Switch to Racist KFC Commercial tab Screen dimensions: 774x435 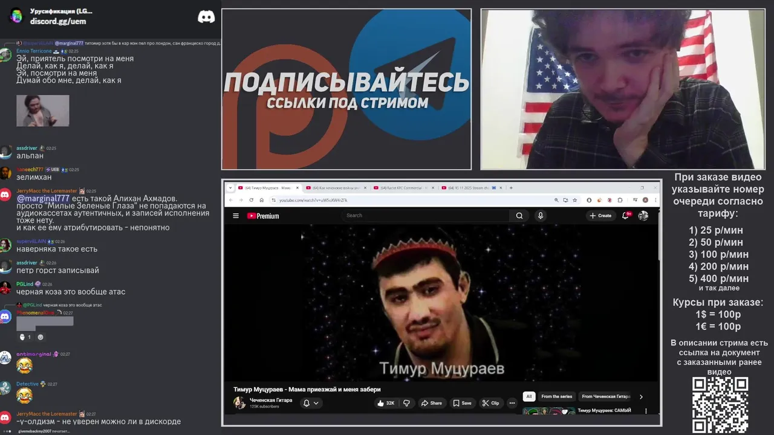pos(402,188)
